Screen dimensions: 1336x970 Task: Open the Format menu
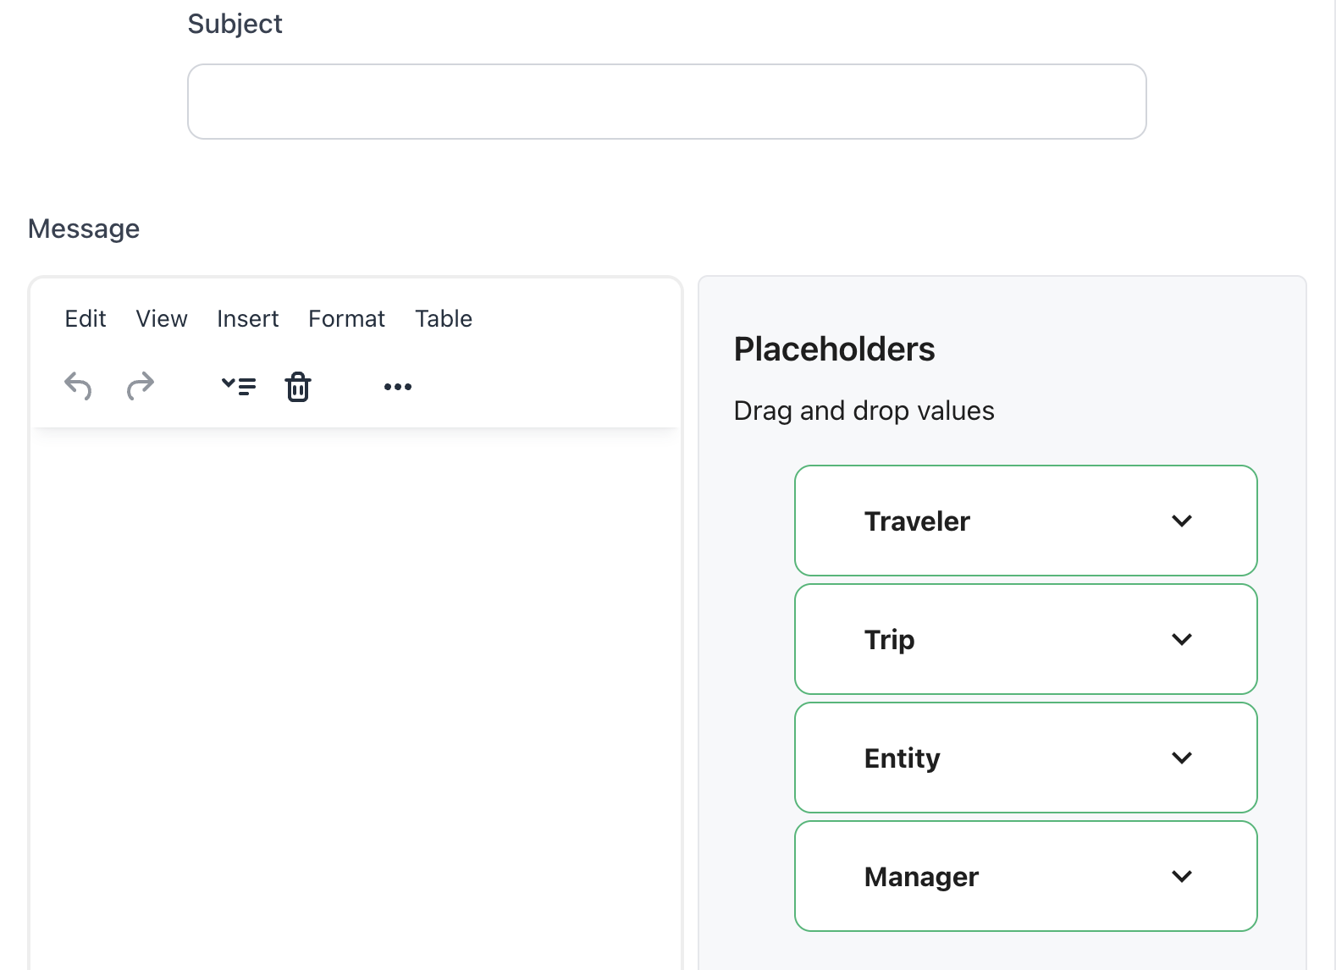click(346, 319)
